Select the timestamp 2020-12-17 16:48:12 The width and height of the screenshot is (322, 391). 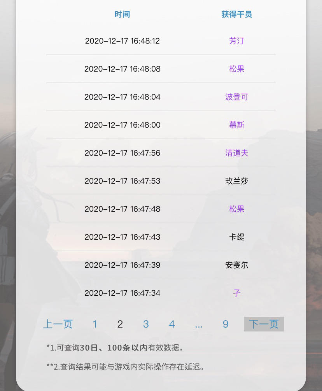coord(122,41)
